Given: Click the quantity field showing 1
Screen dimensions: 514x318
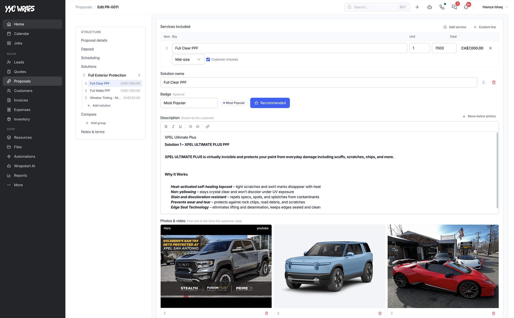Looking at the screenshot, I should click(x=419, y=48).
